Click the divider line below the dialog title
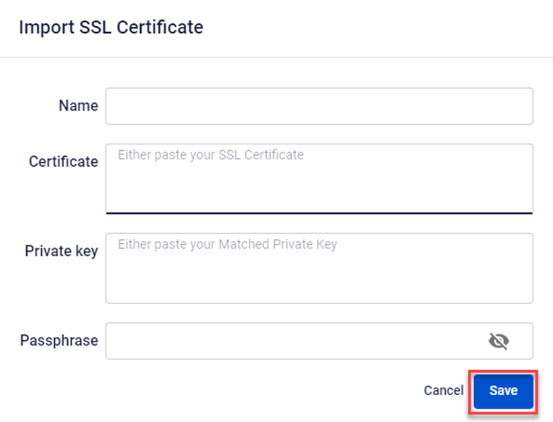The image size is (553, 422). click(276, 57)
